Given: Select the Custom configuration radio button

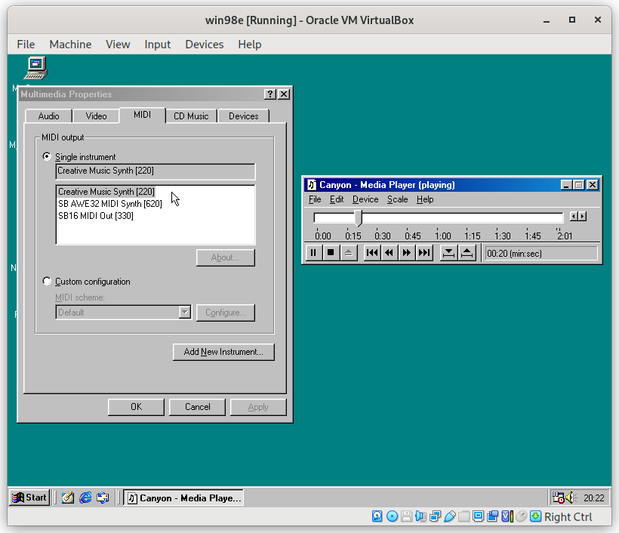Looking at the screenshot, I should pyautogui.click(x=47, y=282).
